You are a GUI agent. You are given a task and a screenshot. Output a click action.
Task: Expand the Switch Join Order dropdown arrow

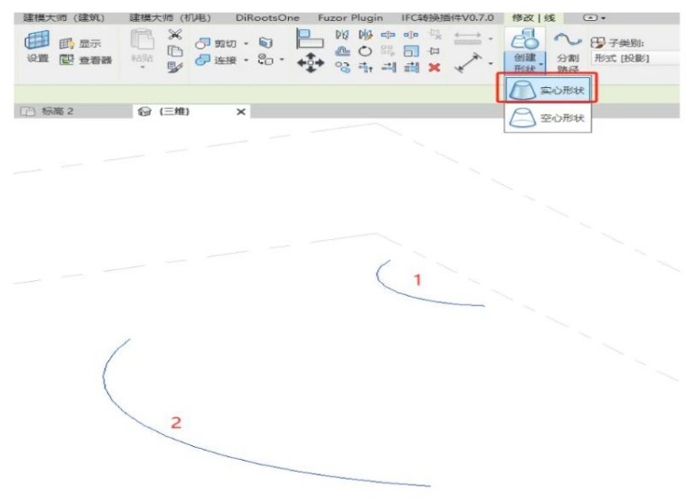coord(282,60)
